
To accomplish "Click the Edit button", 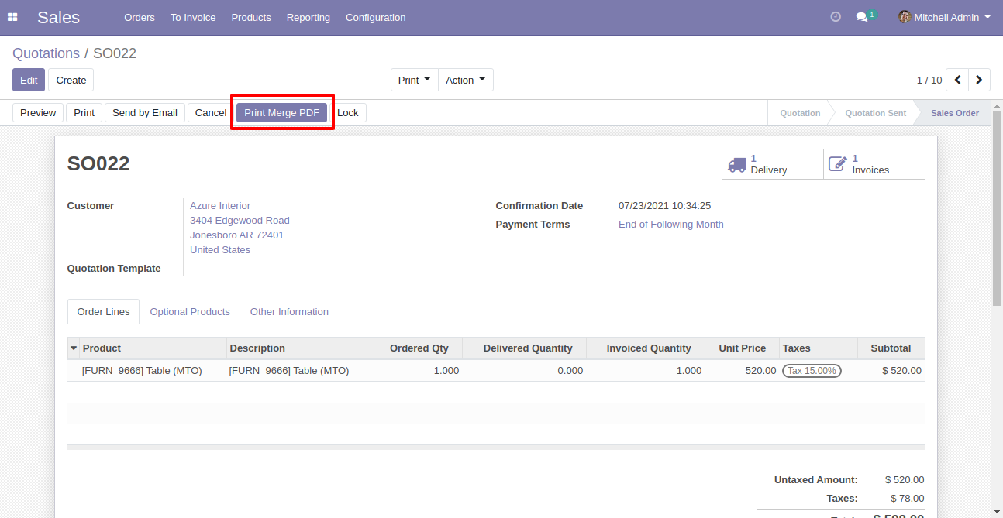I will [29, 80].
